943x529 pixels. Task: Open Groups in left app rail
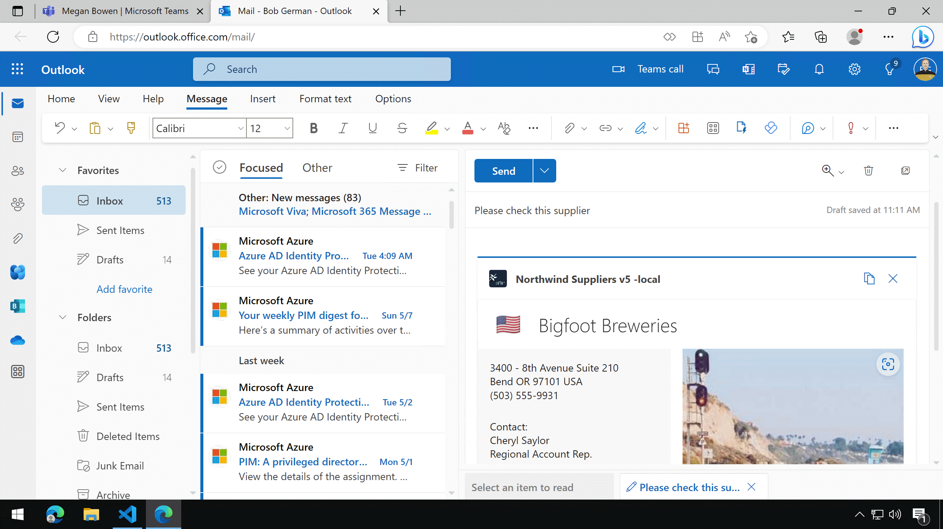(18, 204)
